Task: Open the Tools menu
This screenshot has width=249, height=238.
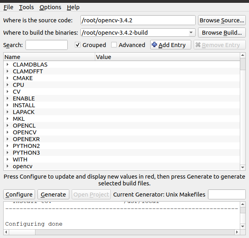Action: tap(26, 7)
